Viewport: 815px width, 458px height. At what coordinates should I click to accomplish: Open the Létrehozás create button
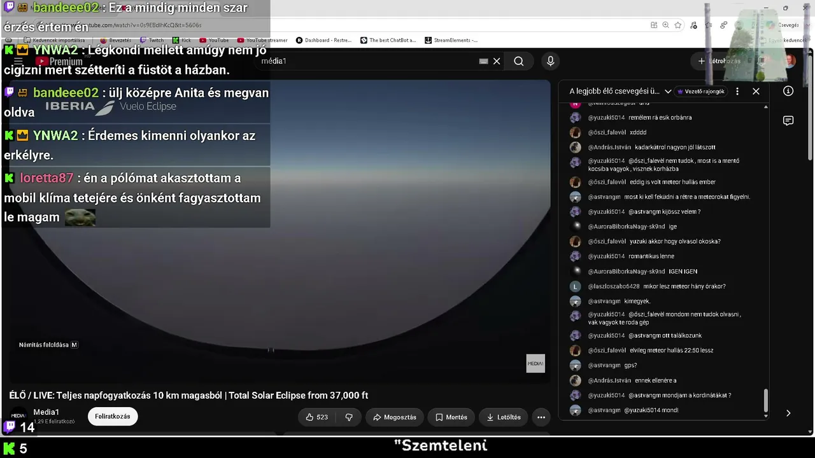(719, 61)
